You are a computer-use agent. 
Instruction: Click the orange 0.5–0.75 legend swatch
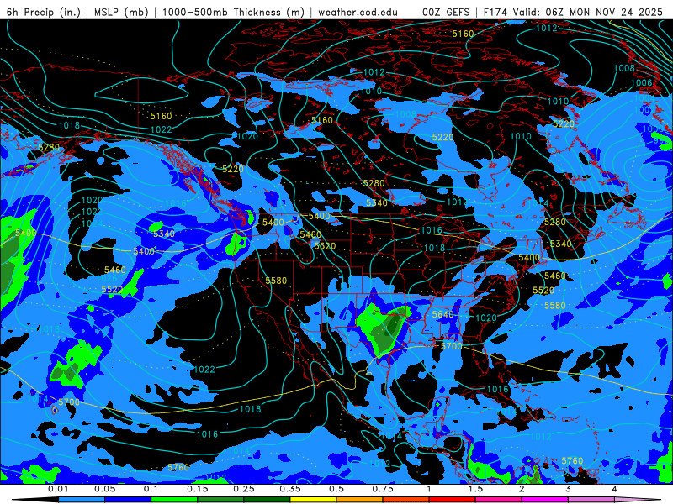(360, 500)
